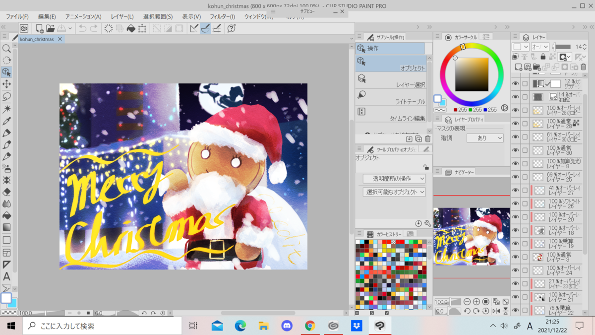This screenshot has width=595, height=335.
Task: Select the Lasso selection tool
Action: click(6, 96)
